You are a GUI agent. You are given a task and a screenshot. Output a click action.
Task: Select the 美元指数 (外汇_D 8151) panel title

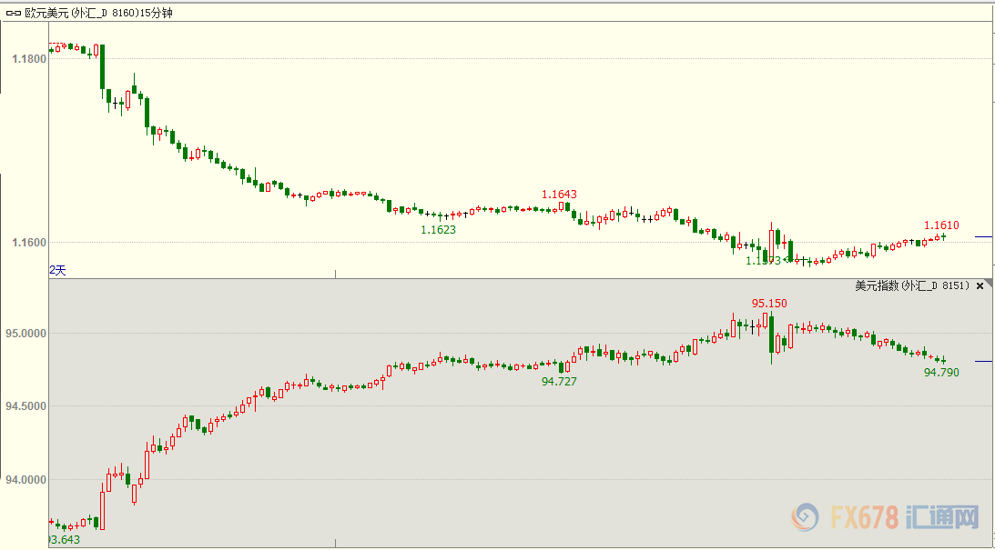click(x=913, y=285)
